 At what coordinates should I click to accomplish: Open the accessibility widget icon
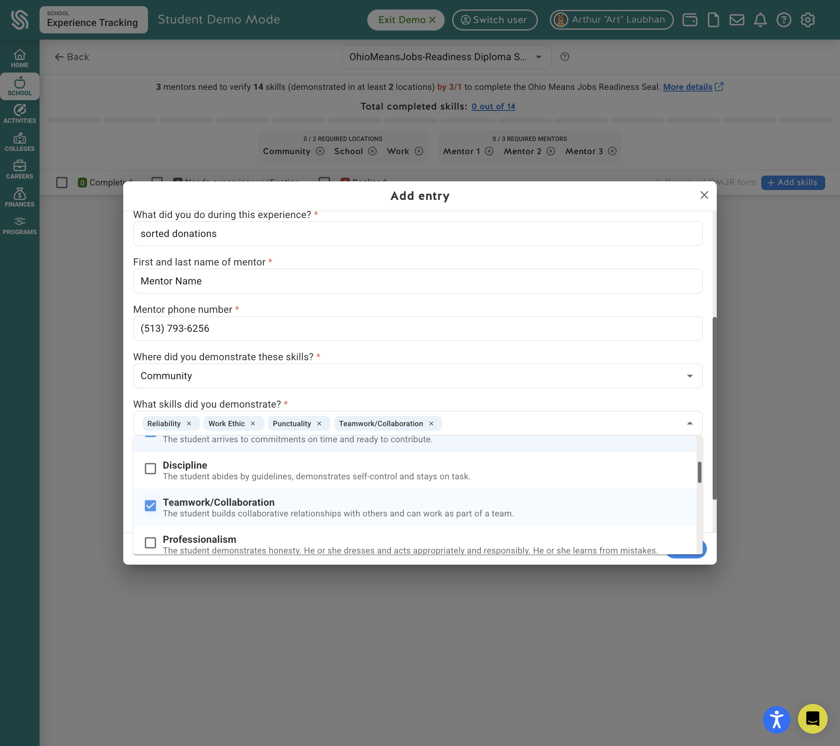click(776, 720)
